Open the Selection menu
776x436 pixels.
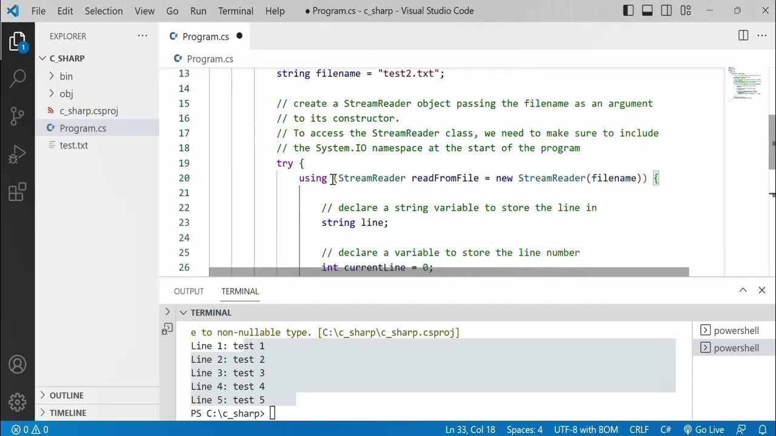click(104, 10)
